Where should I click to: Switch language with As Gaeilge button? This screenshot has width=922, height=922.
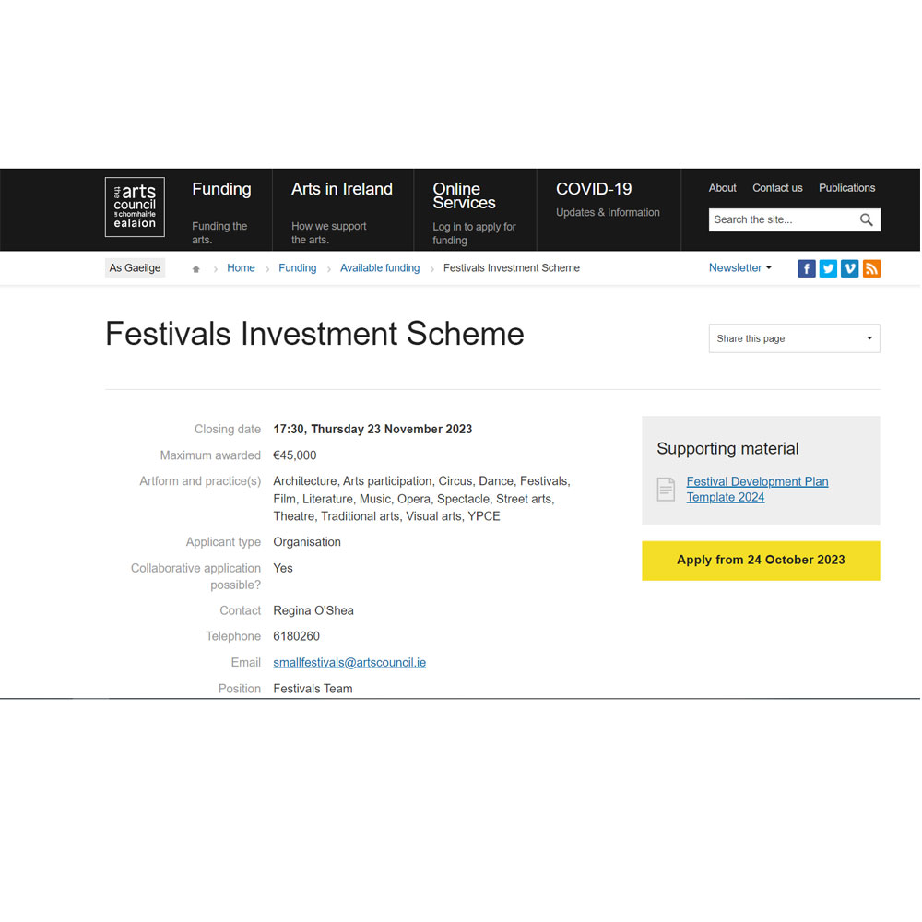click(135, 268)
